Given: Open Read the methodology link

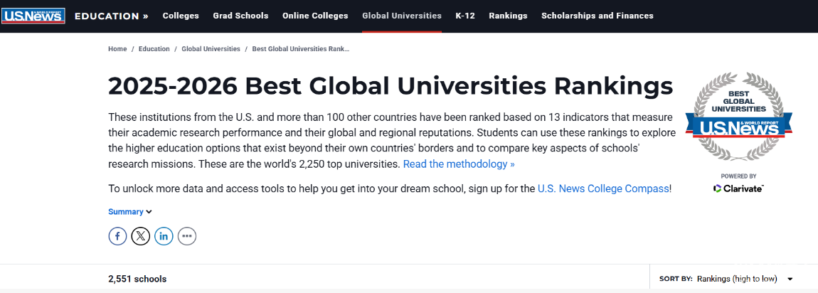Looking at the screenshot, I should [459, 164].
